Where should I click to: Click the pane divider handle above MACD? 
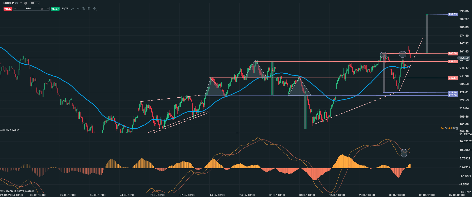point(237,133)
